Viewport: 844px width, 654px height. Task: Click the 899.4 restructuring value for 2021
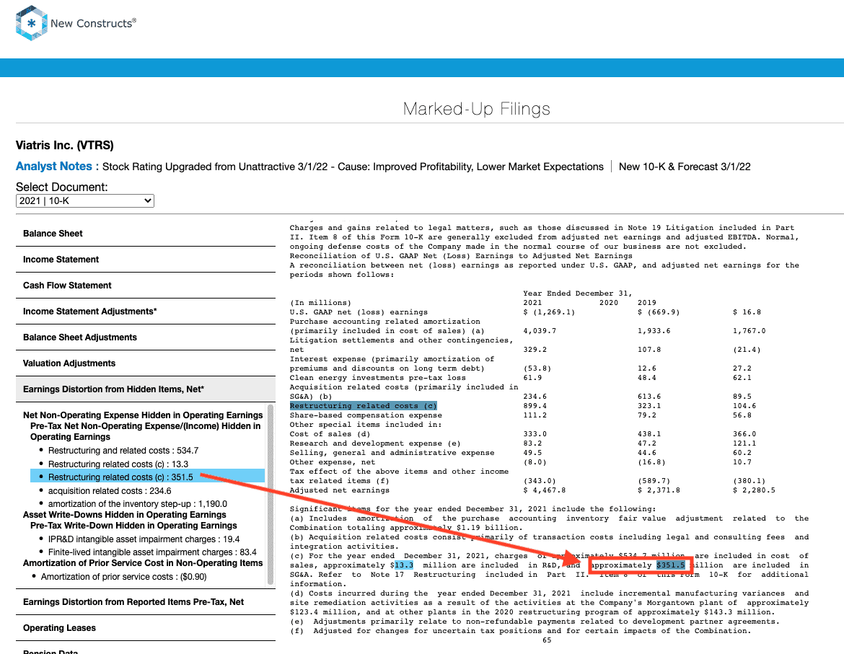pos(535,405)
